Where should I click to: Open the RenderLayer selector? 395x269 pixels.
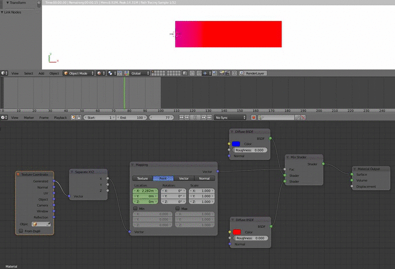(x=253, y=73)
